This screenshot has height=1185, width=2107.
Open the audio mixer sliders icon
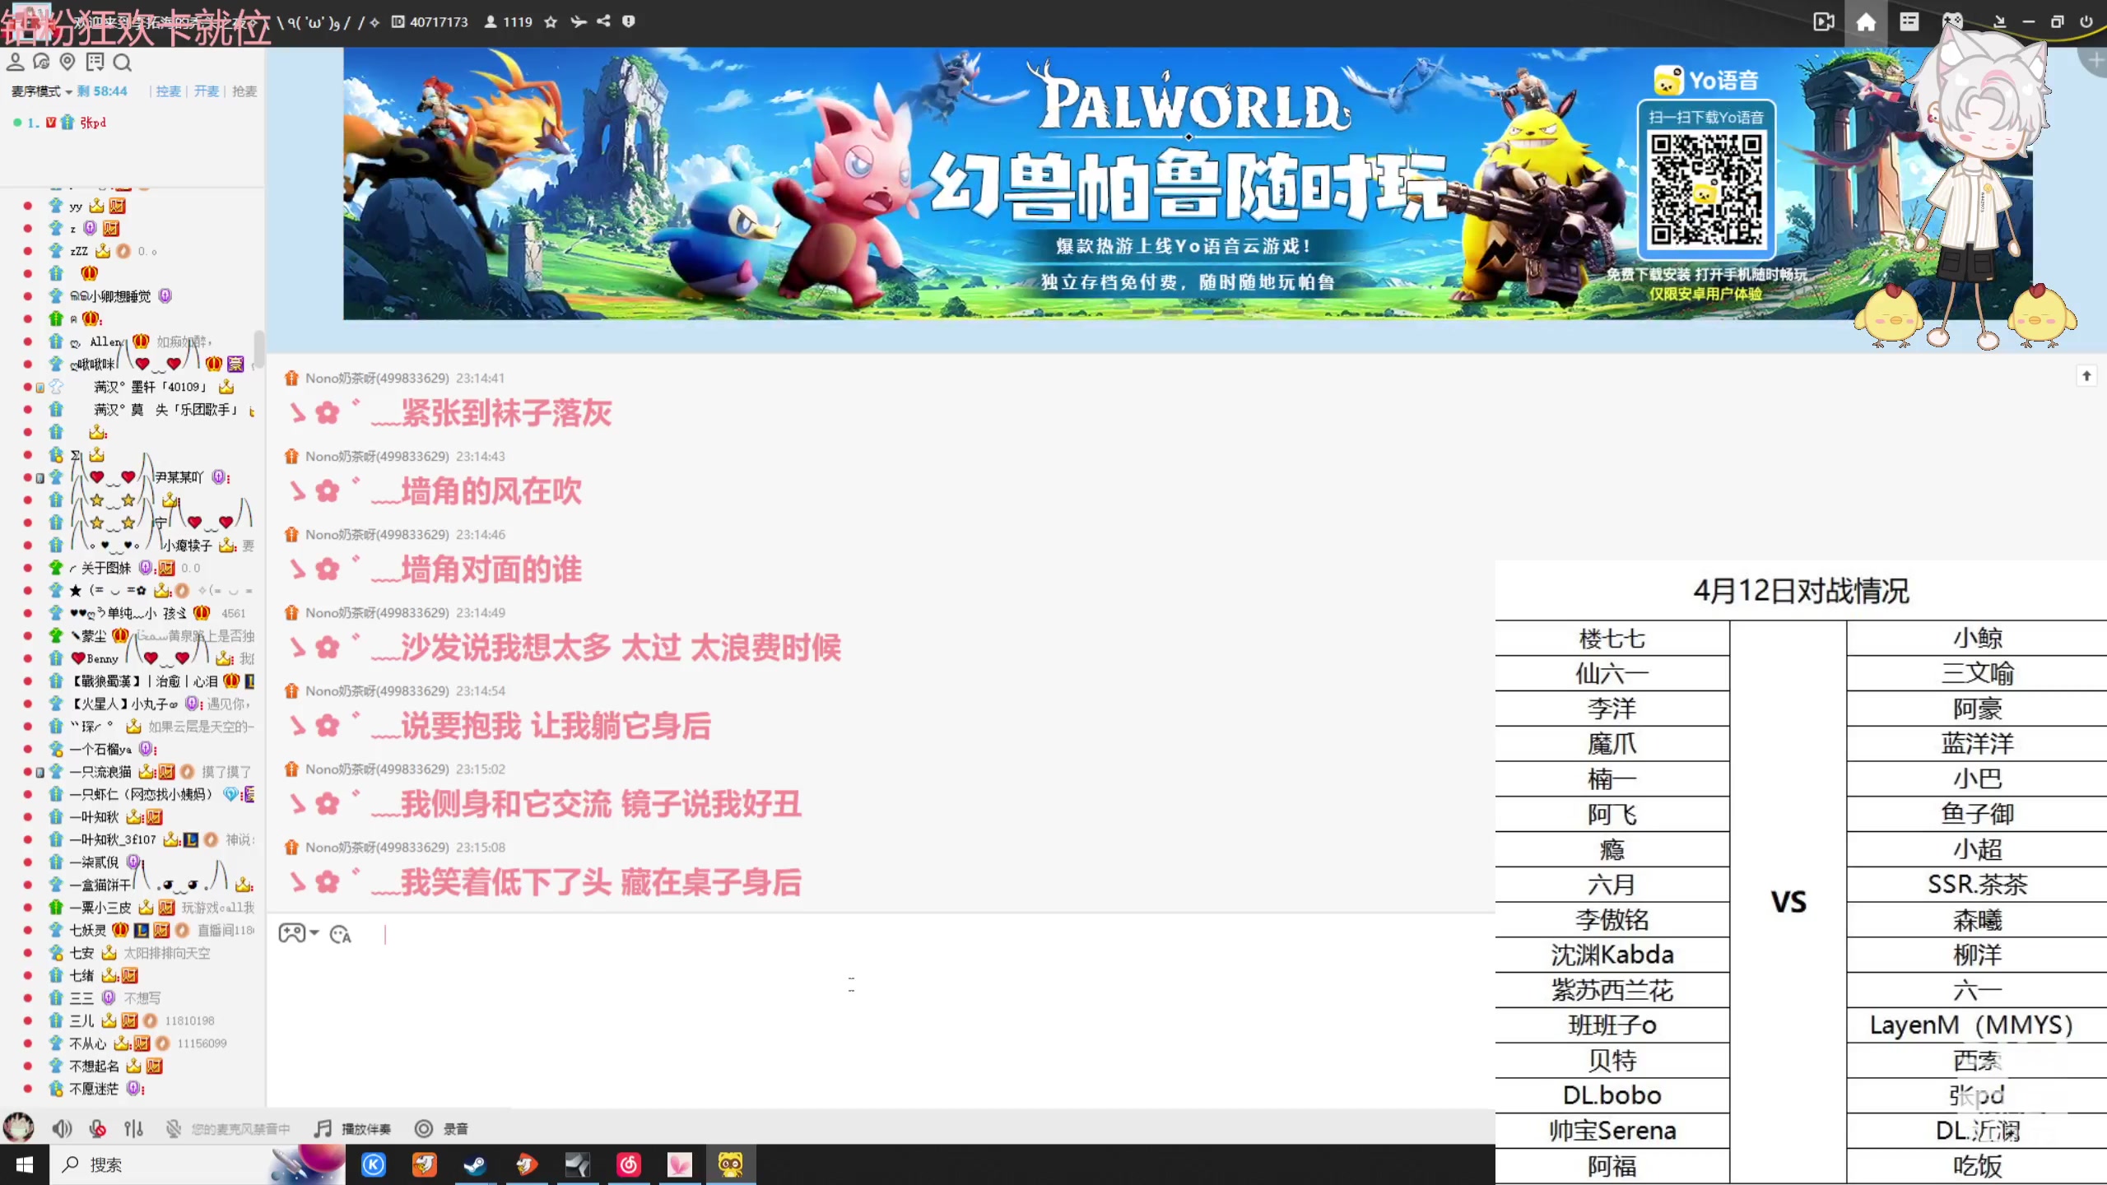(133, 1128)
